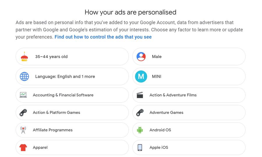This screenshot has width=262, height=157.
Task: Open 'Find out how to control the ads' link
Action: 103,37
